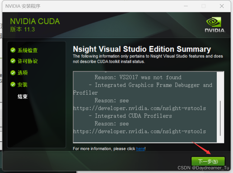Click the '版本 11.3' version text

click(x=22, y=29)
